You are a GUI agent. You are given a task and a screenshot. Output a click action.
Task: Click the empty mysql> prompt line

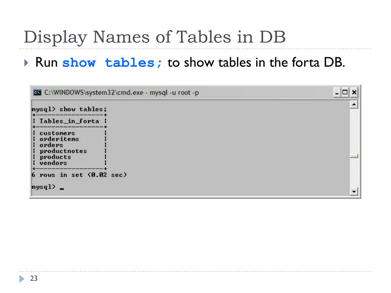[48, 187]
